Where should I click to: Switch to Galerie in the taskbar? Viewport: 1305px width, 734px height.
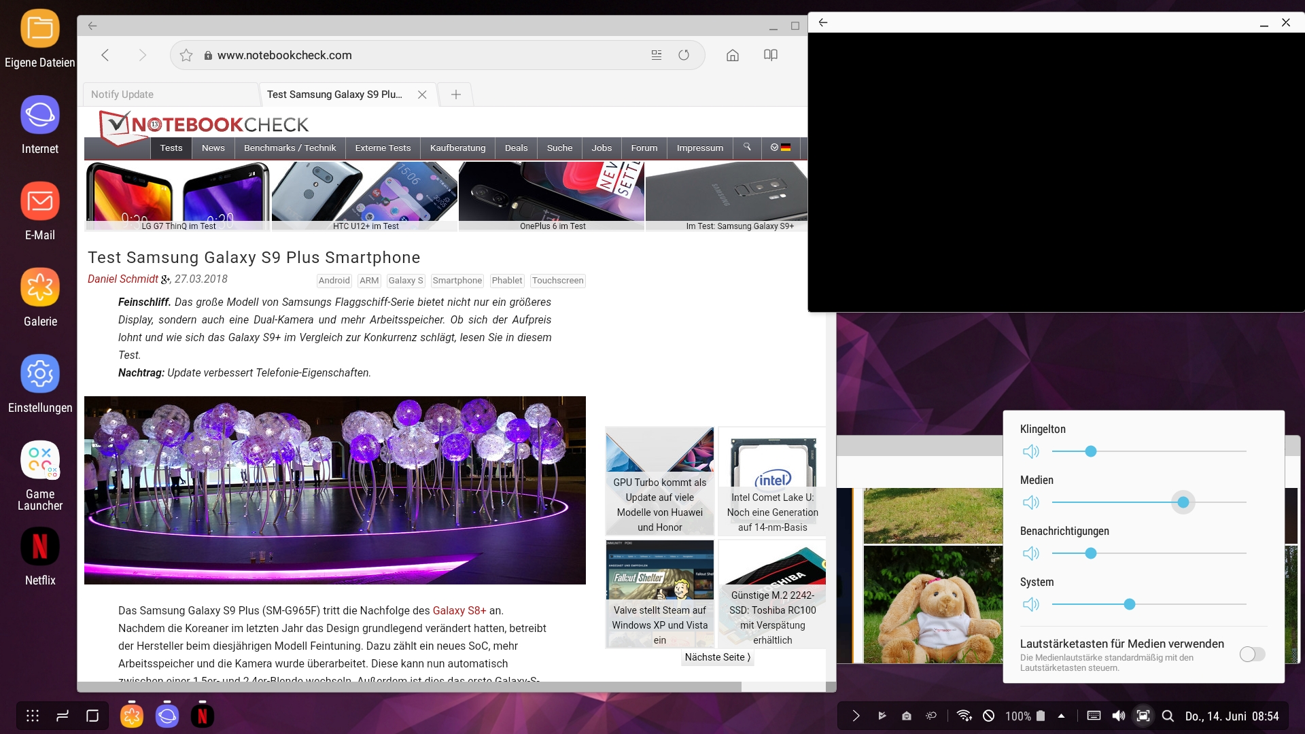click(x=132, y=716)
